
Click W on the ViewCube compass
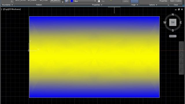165,23
